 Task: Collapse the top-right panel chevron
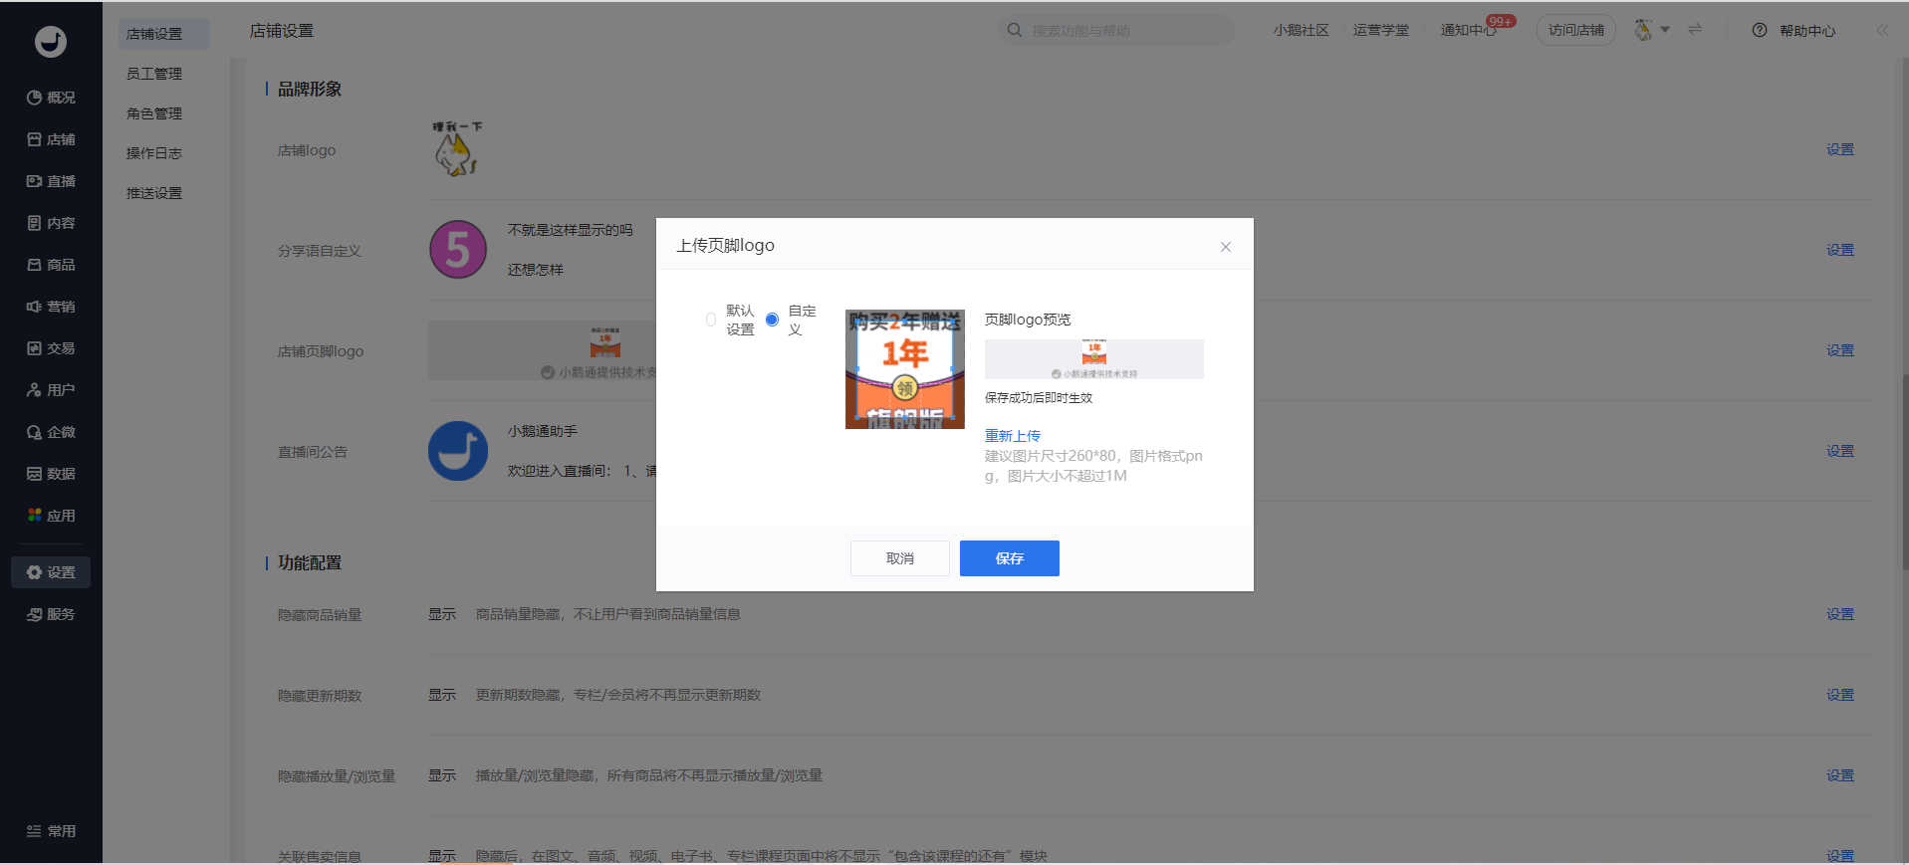pyautogui.click(x=1882, y=30)
